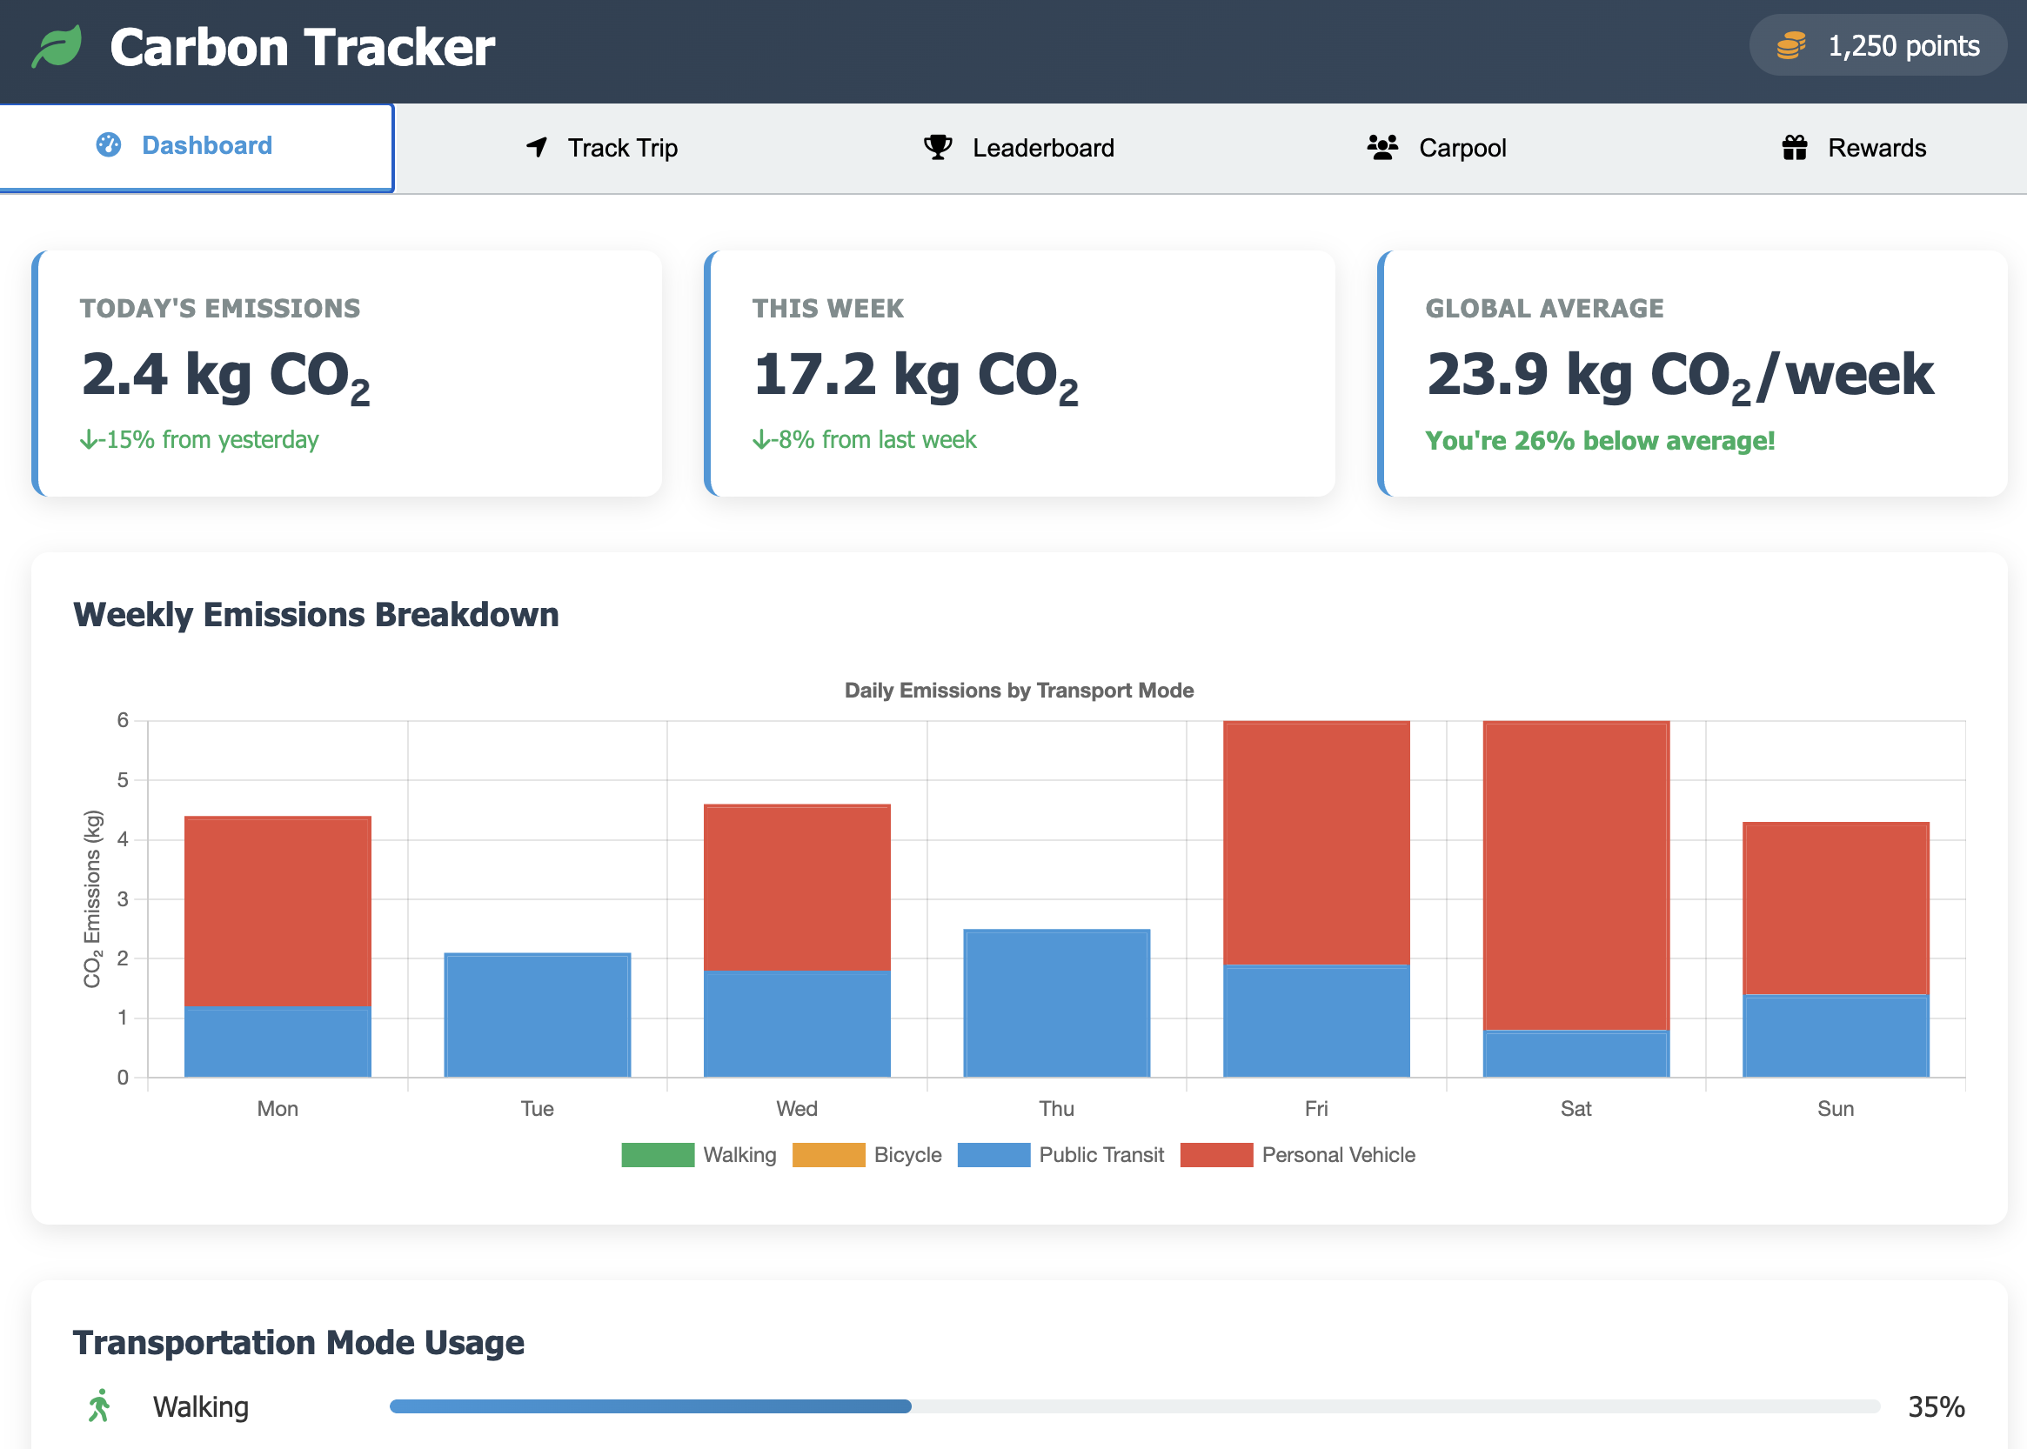Click the Today's Emissions card

click(347, 373)
